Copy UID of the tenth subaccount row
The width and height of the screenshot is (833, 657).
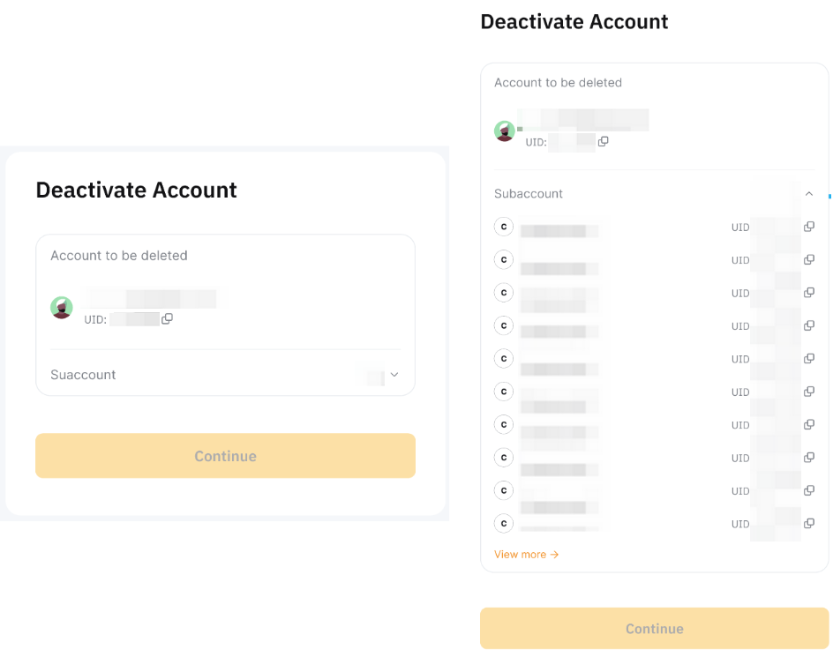tap(809, 523)
